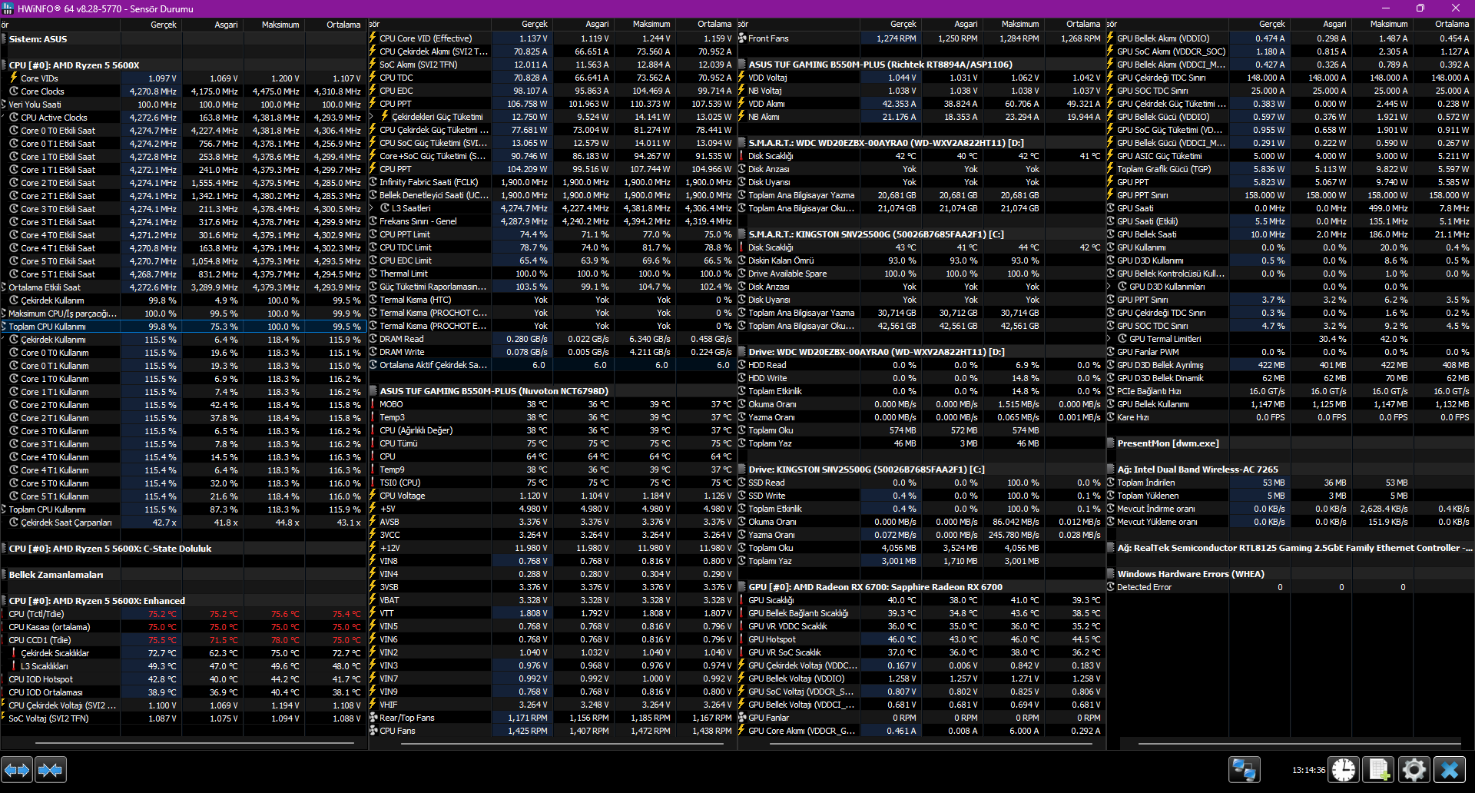Image resolution: width=1475 pixels, height=793 pixels.
Task: Select the Diskin Kalan Ömrü row
Action: point(921,260)
